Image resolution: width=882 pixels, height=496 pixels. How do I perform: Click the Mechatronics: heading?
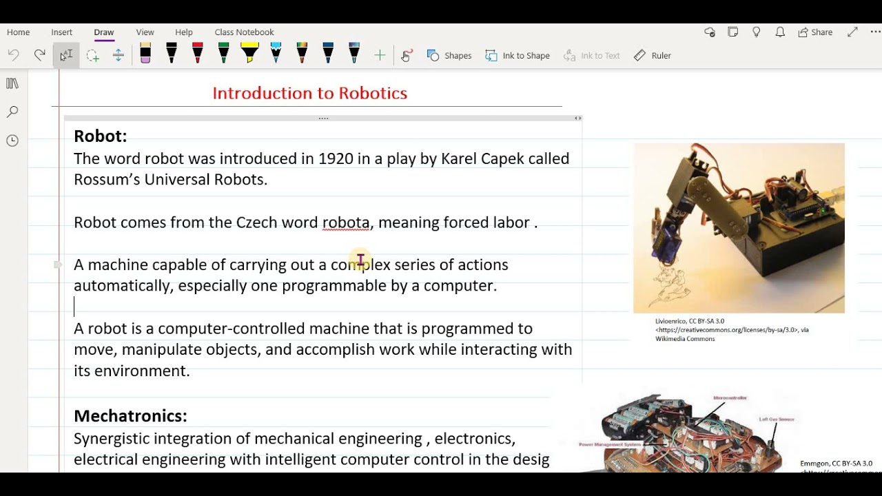tap(130, 416)
